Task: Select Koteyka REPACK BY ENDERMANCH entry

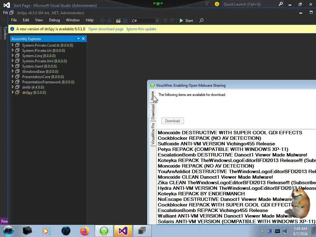Action: 201,194
